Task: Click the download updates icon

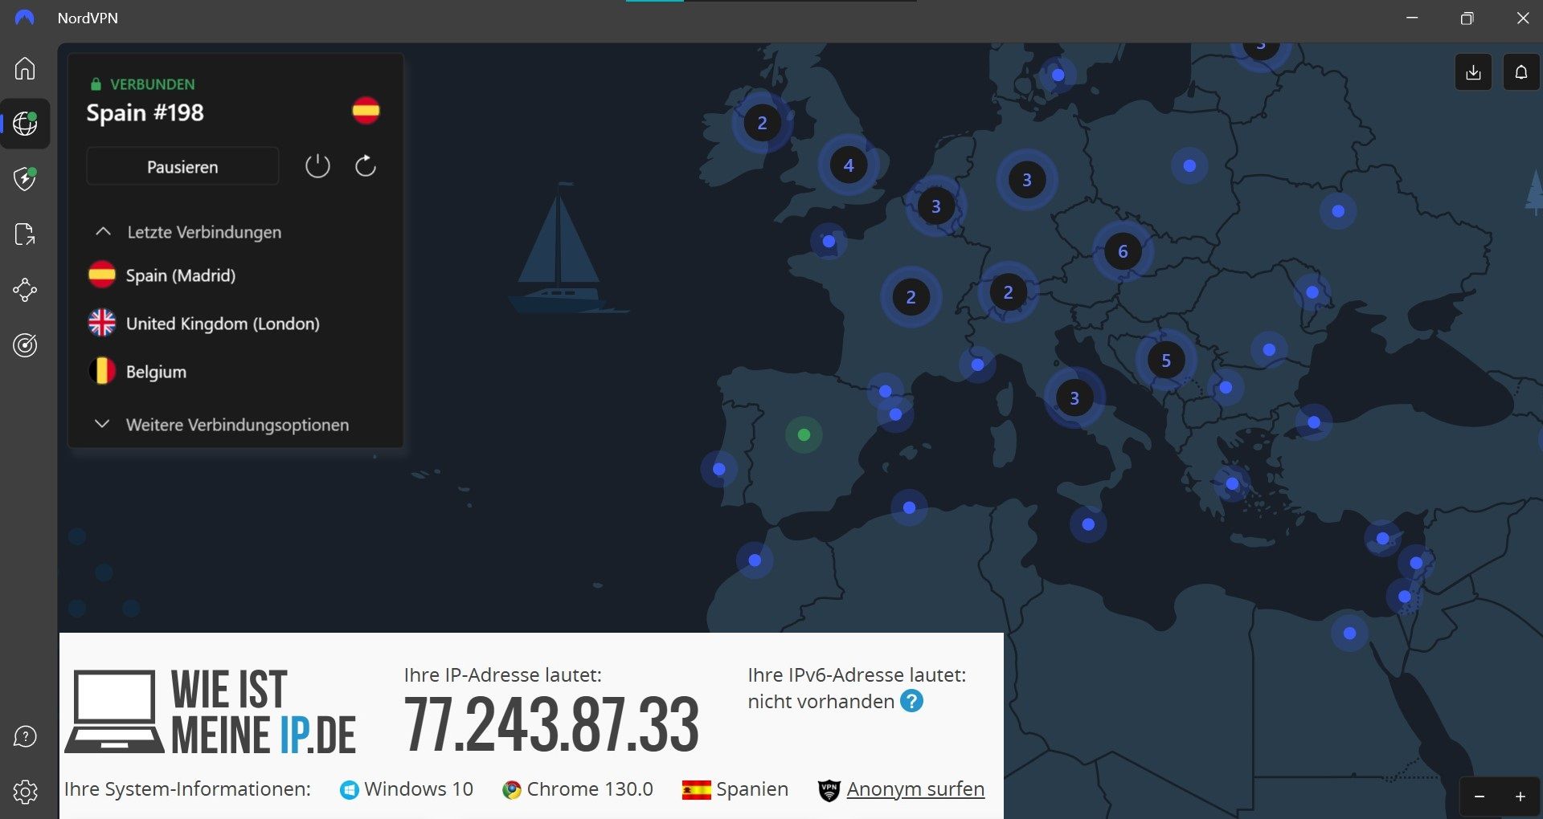Action: point(1473,72)
